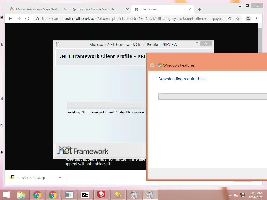
Task: Bookmark this page with the star icon
Action: click(238, 18)
